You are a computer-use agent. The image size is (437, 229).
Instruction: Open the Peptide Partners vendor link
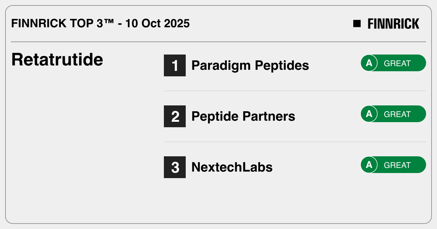(243, 116)
